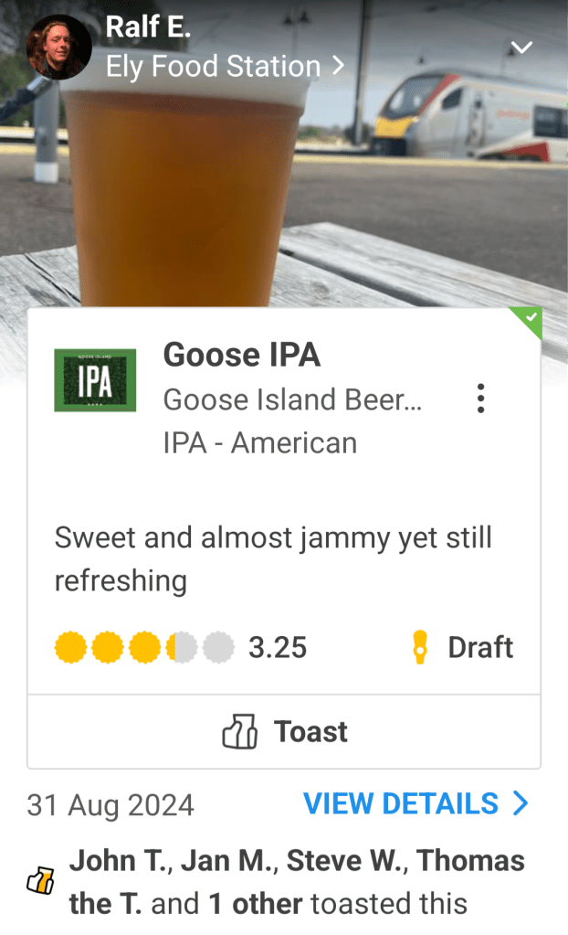Tap the chevron next to VIEW DETAILS
Screen dimensions: 568x935
pyautogui.click(x=521, y=804)
